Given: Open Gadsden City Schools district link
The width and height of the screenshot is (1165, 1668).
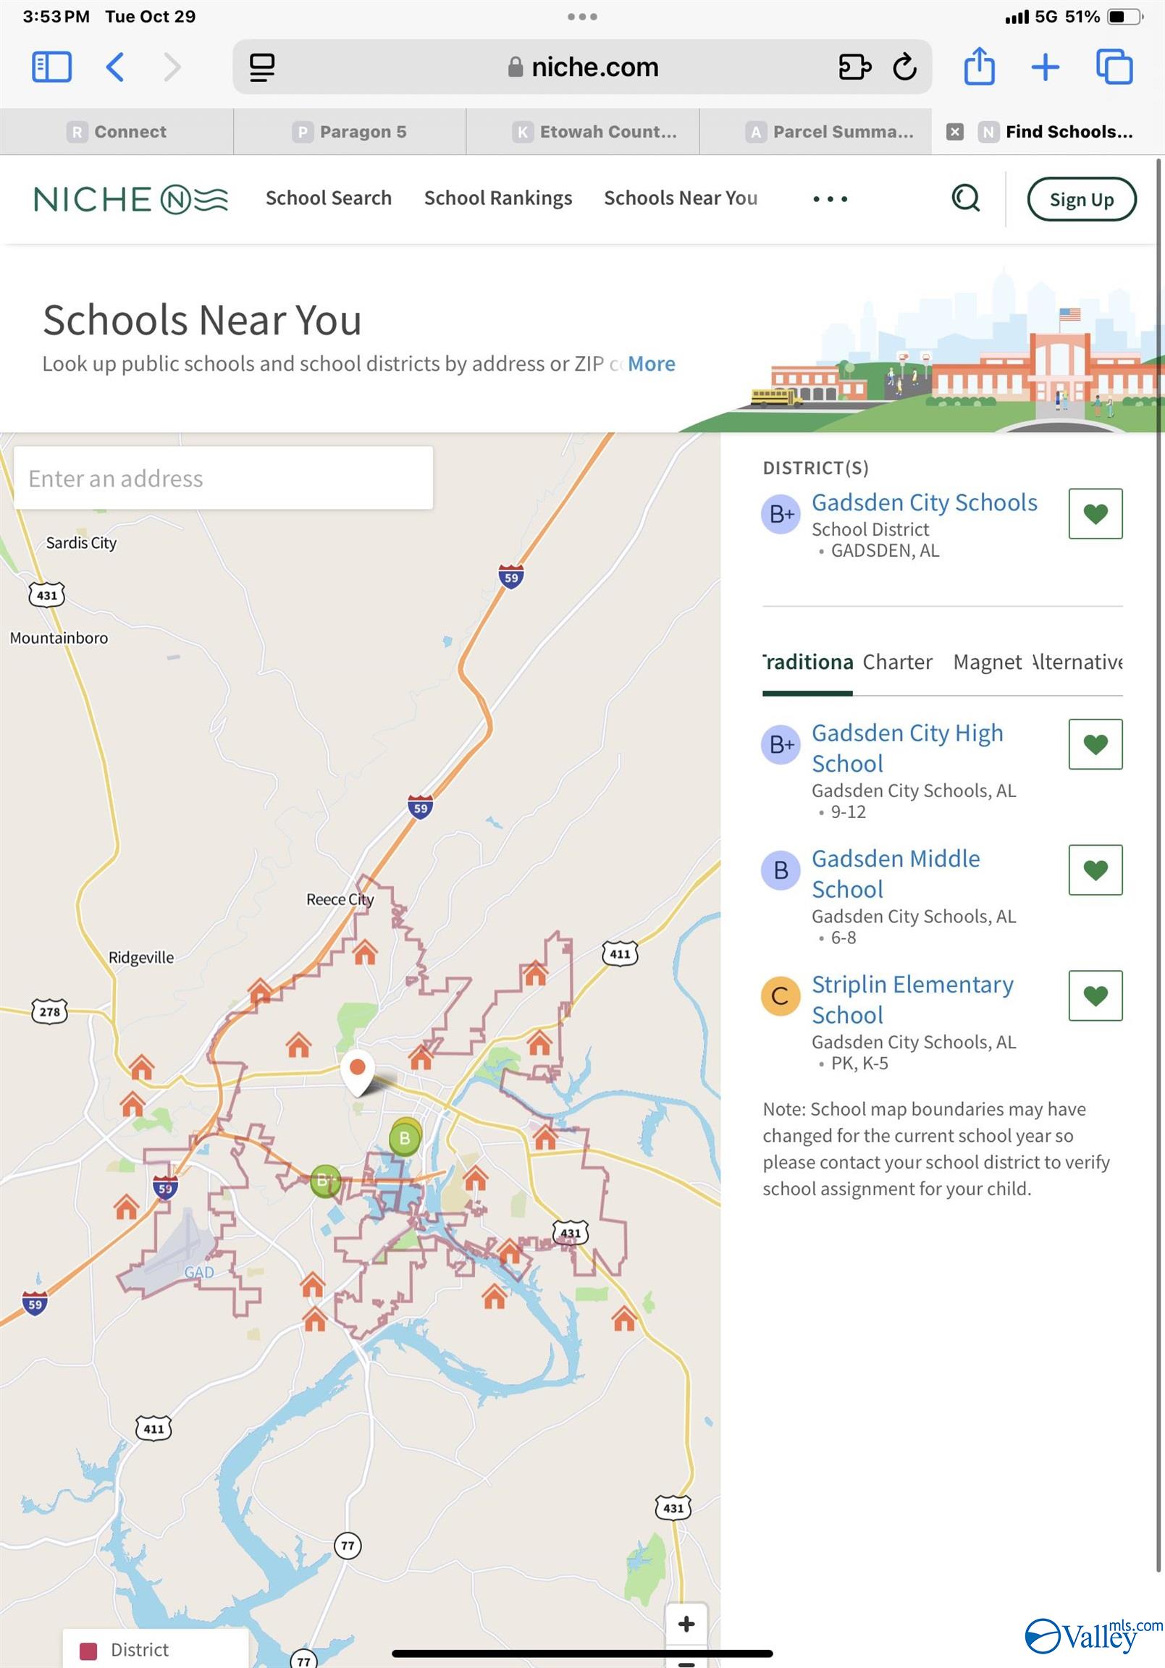Looking at the screenshot, I should point(925,502).
